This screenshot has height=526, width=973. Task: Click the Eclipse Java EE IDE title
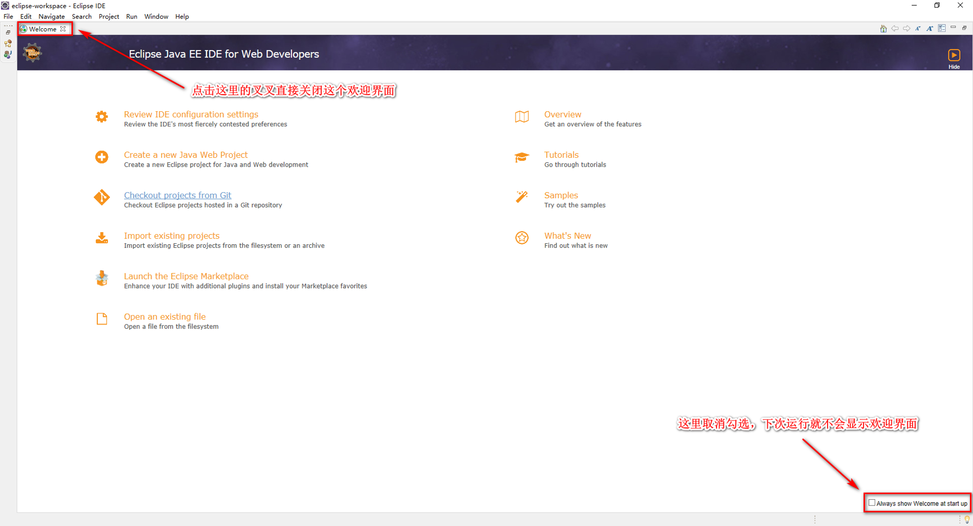click(x=224, y=54)
